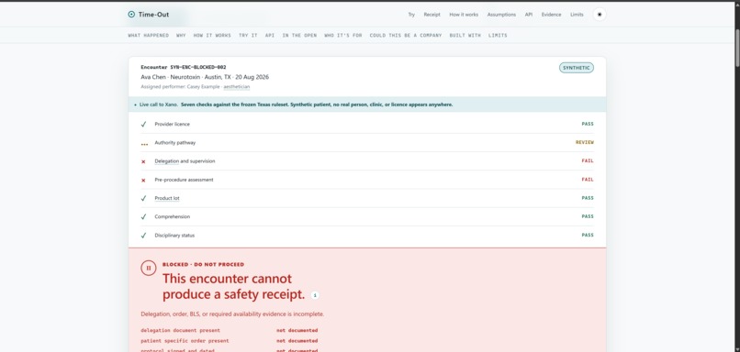This screenshot has width=740, height=352.
Task: Click the blocked pause circle icon
Action: pyautogui.click(x=148, y=268)
